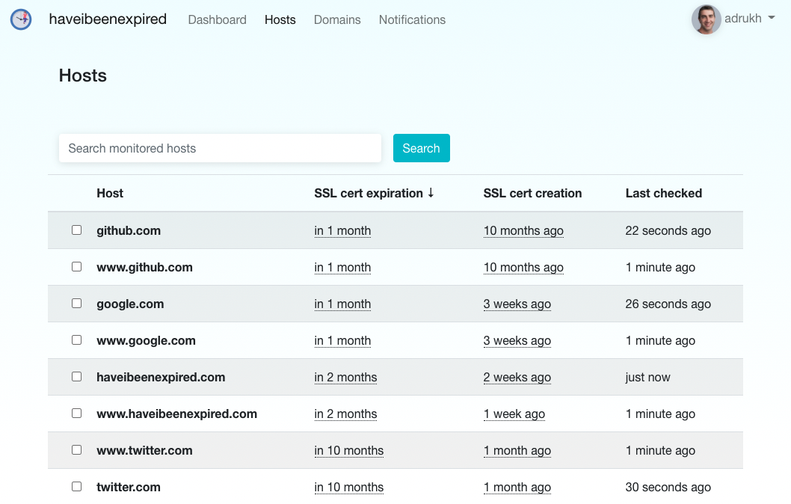
Task: Click the Search button
Action: tap(421, 148)
